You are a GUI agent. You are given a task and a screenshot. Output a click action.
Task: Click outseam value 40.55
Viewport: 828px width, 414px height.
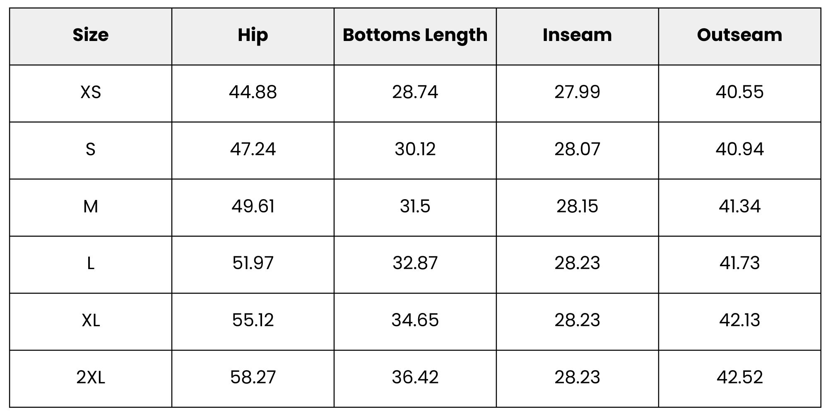pos(739,92)
